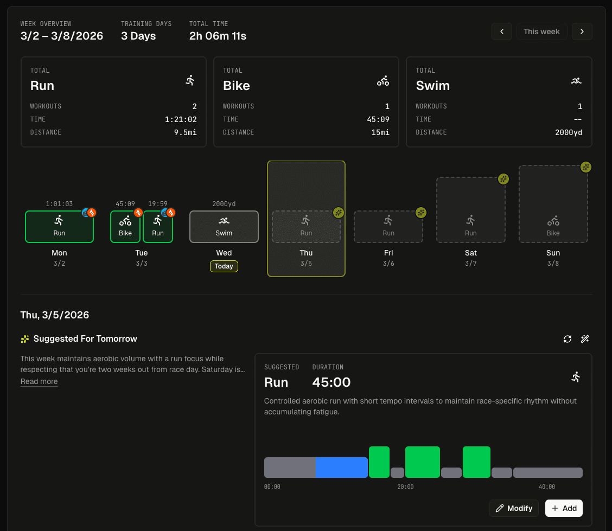This screenshot has height=531, width=612.
Task: Click the AI suggestion badge on Saturday's run
Action: [503, 179]
